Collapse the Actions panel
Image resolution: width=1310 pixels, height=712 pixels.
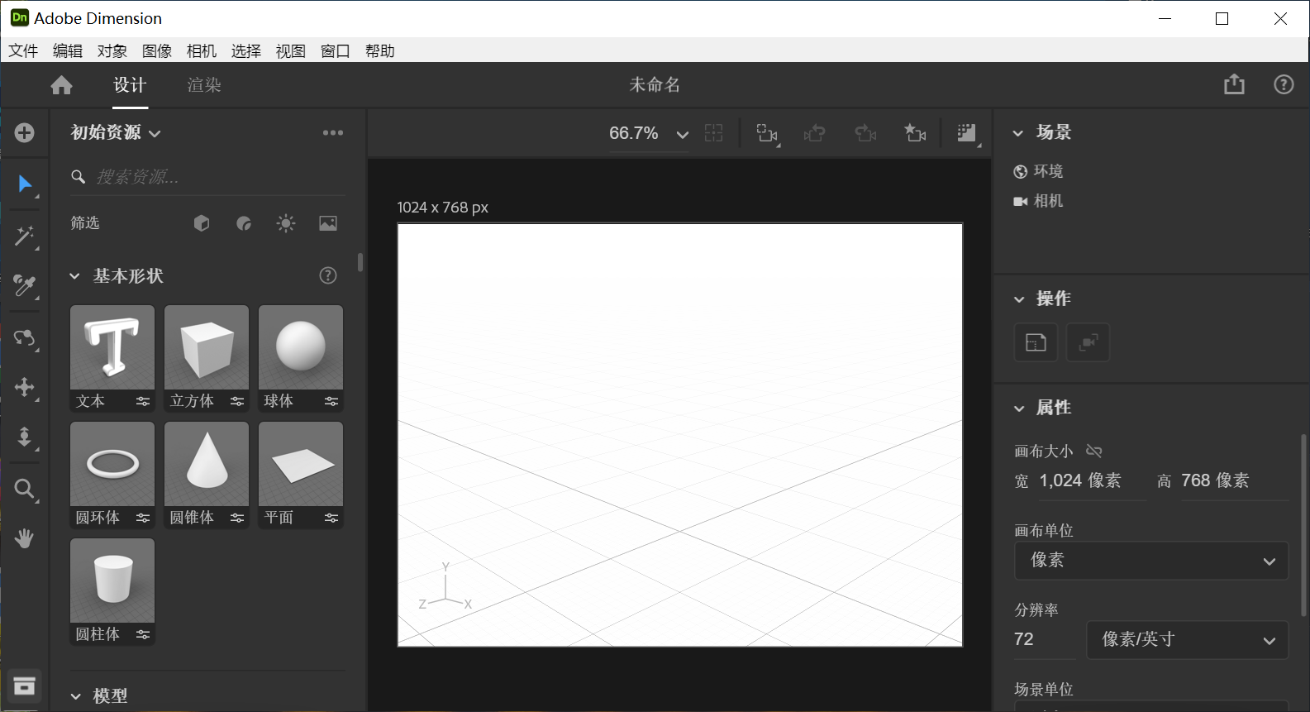1019,299
